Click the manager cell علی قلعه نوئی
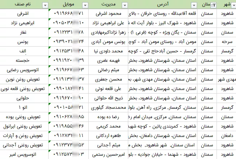This screenshot has height=159, width=236. click(108, 89)
